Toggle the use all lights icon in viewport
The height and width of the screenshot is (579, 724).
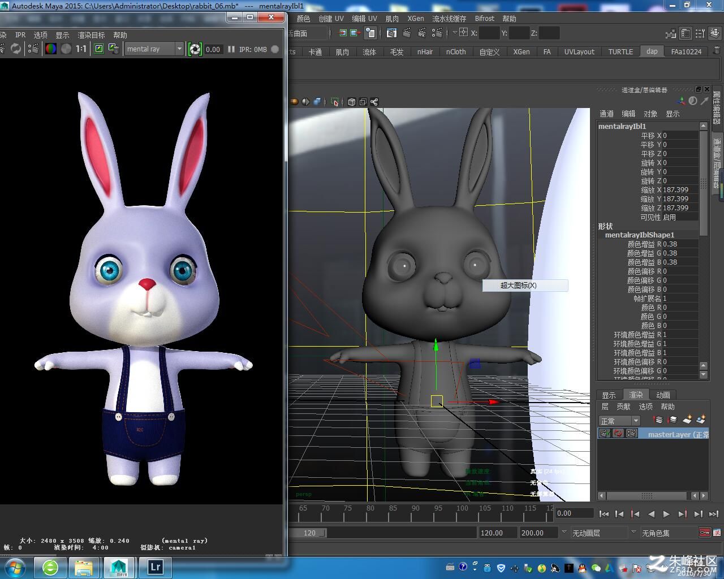(306, 102)
